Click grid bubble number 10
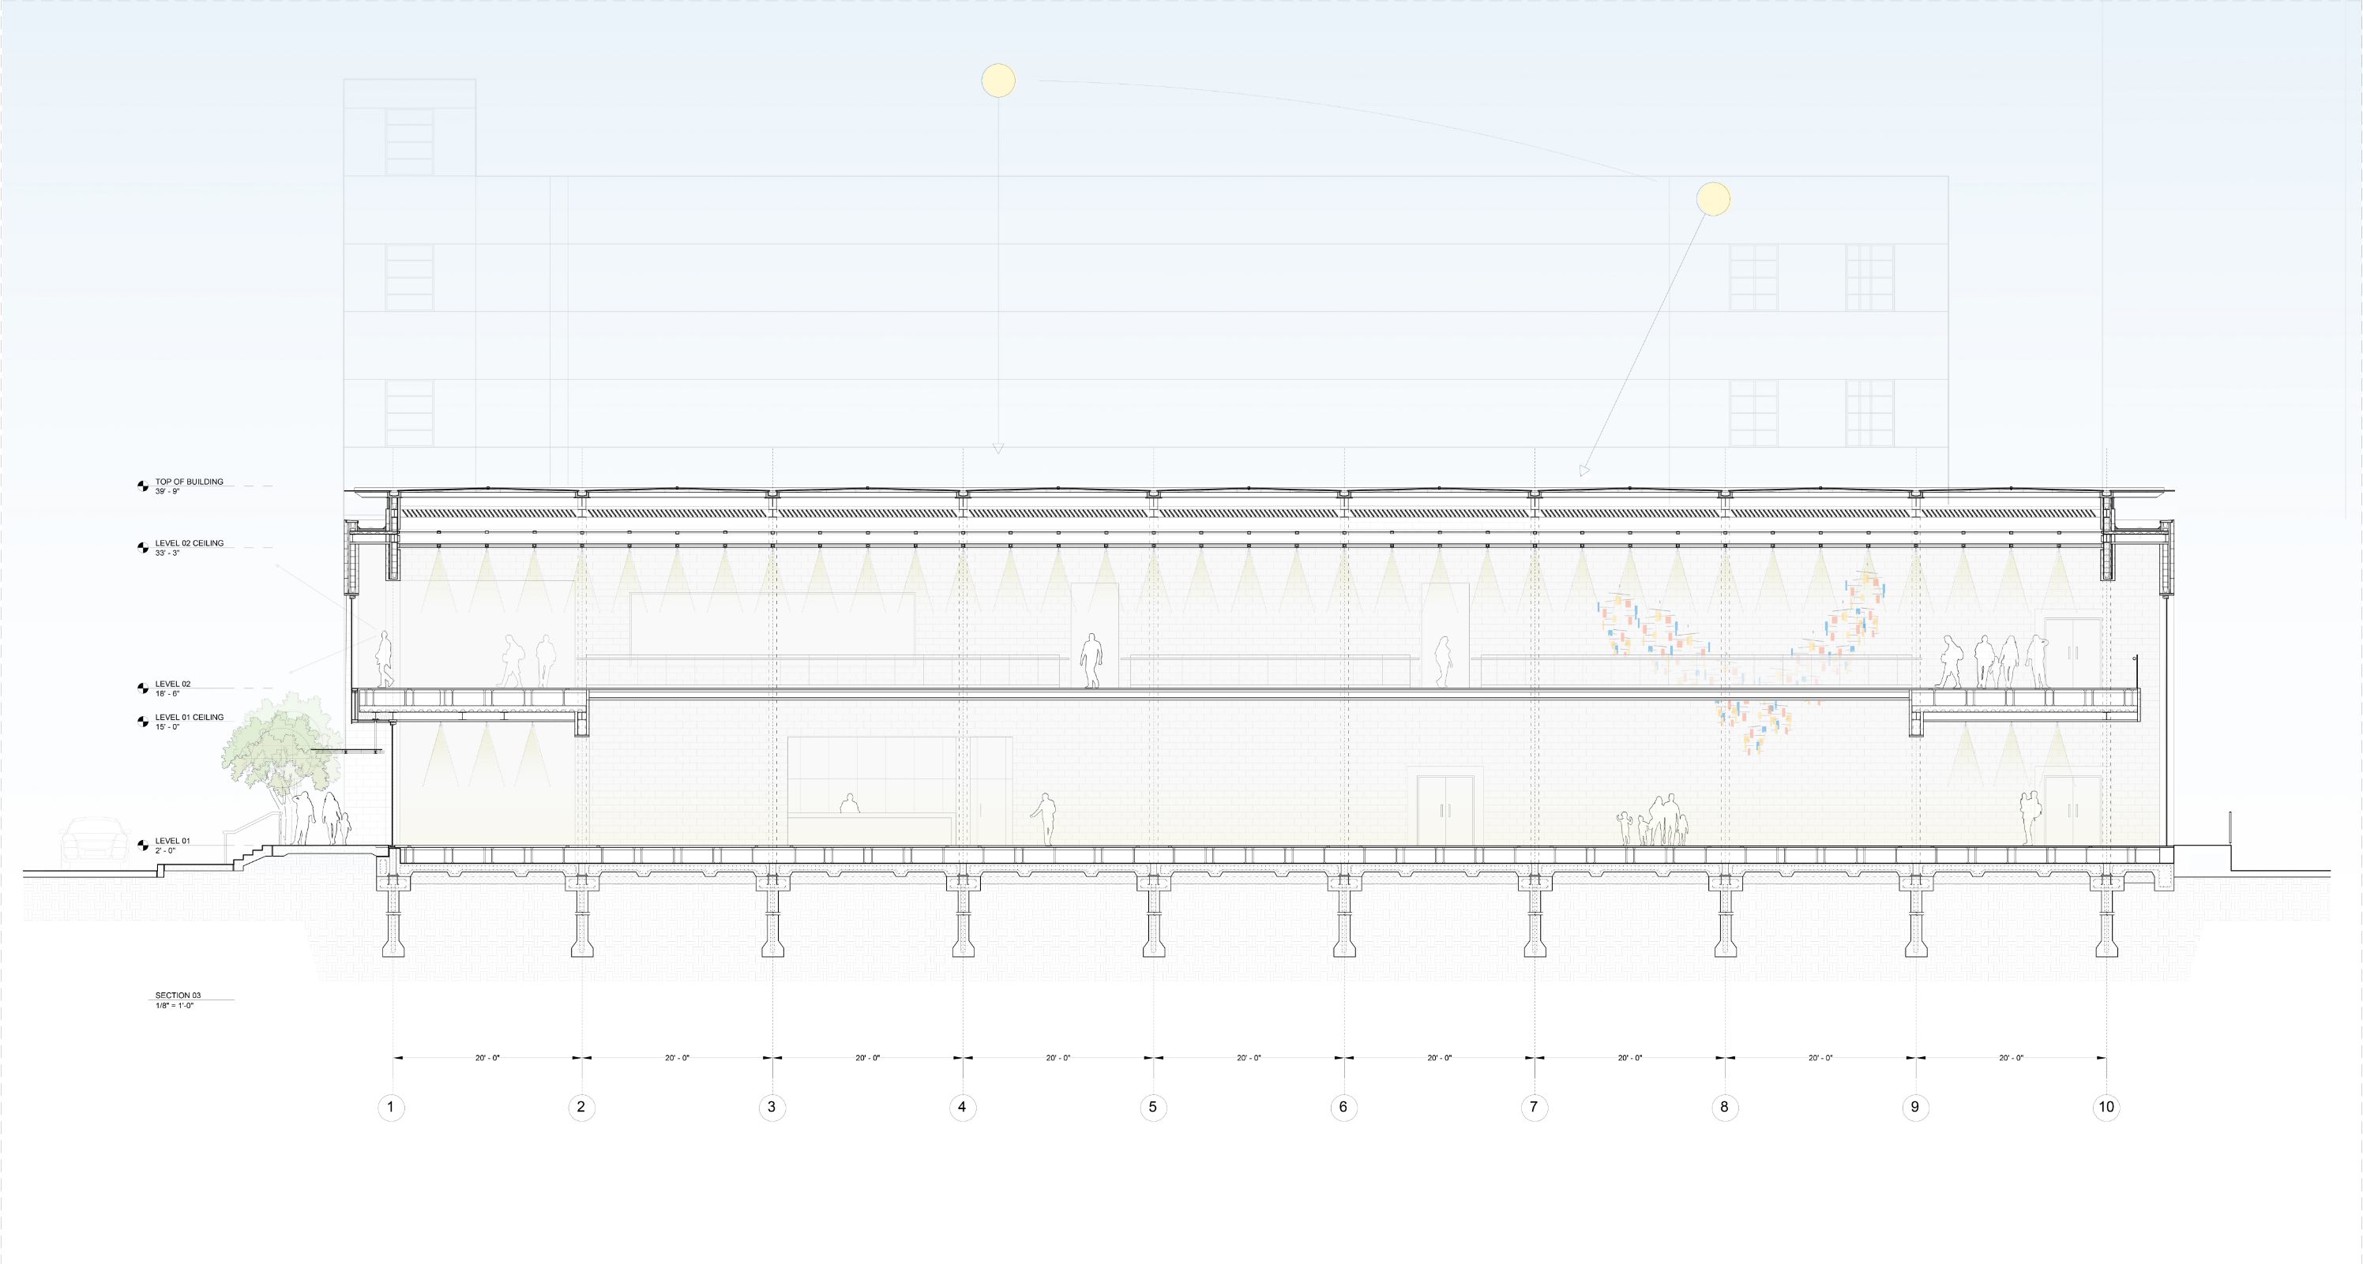Image resolution: width=2363 pixels, height=1264 pixels. 2106,1107
